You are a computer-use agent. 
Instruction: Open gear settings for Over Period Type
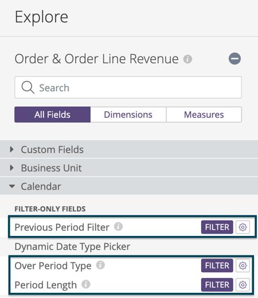pos(243,266)
